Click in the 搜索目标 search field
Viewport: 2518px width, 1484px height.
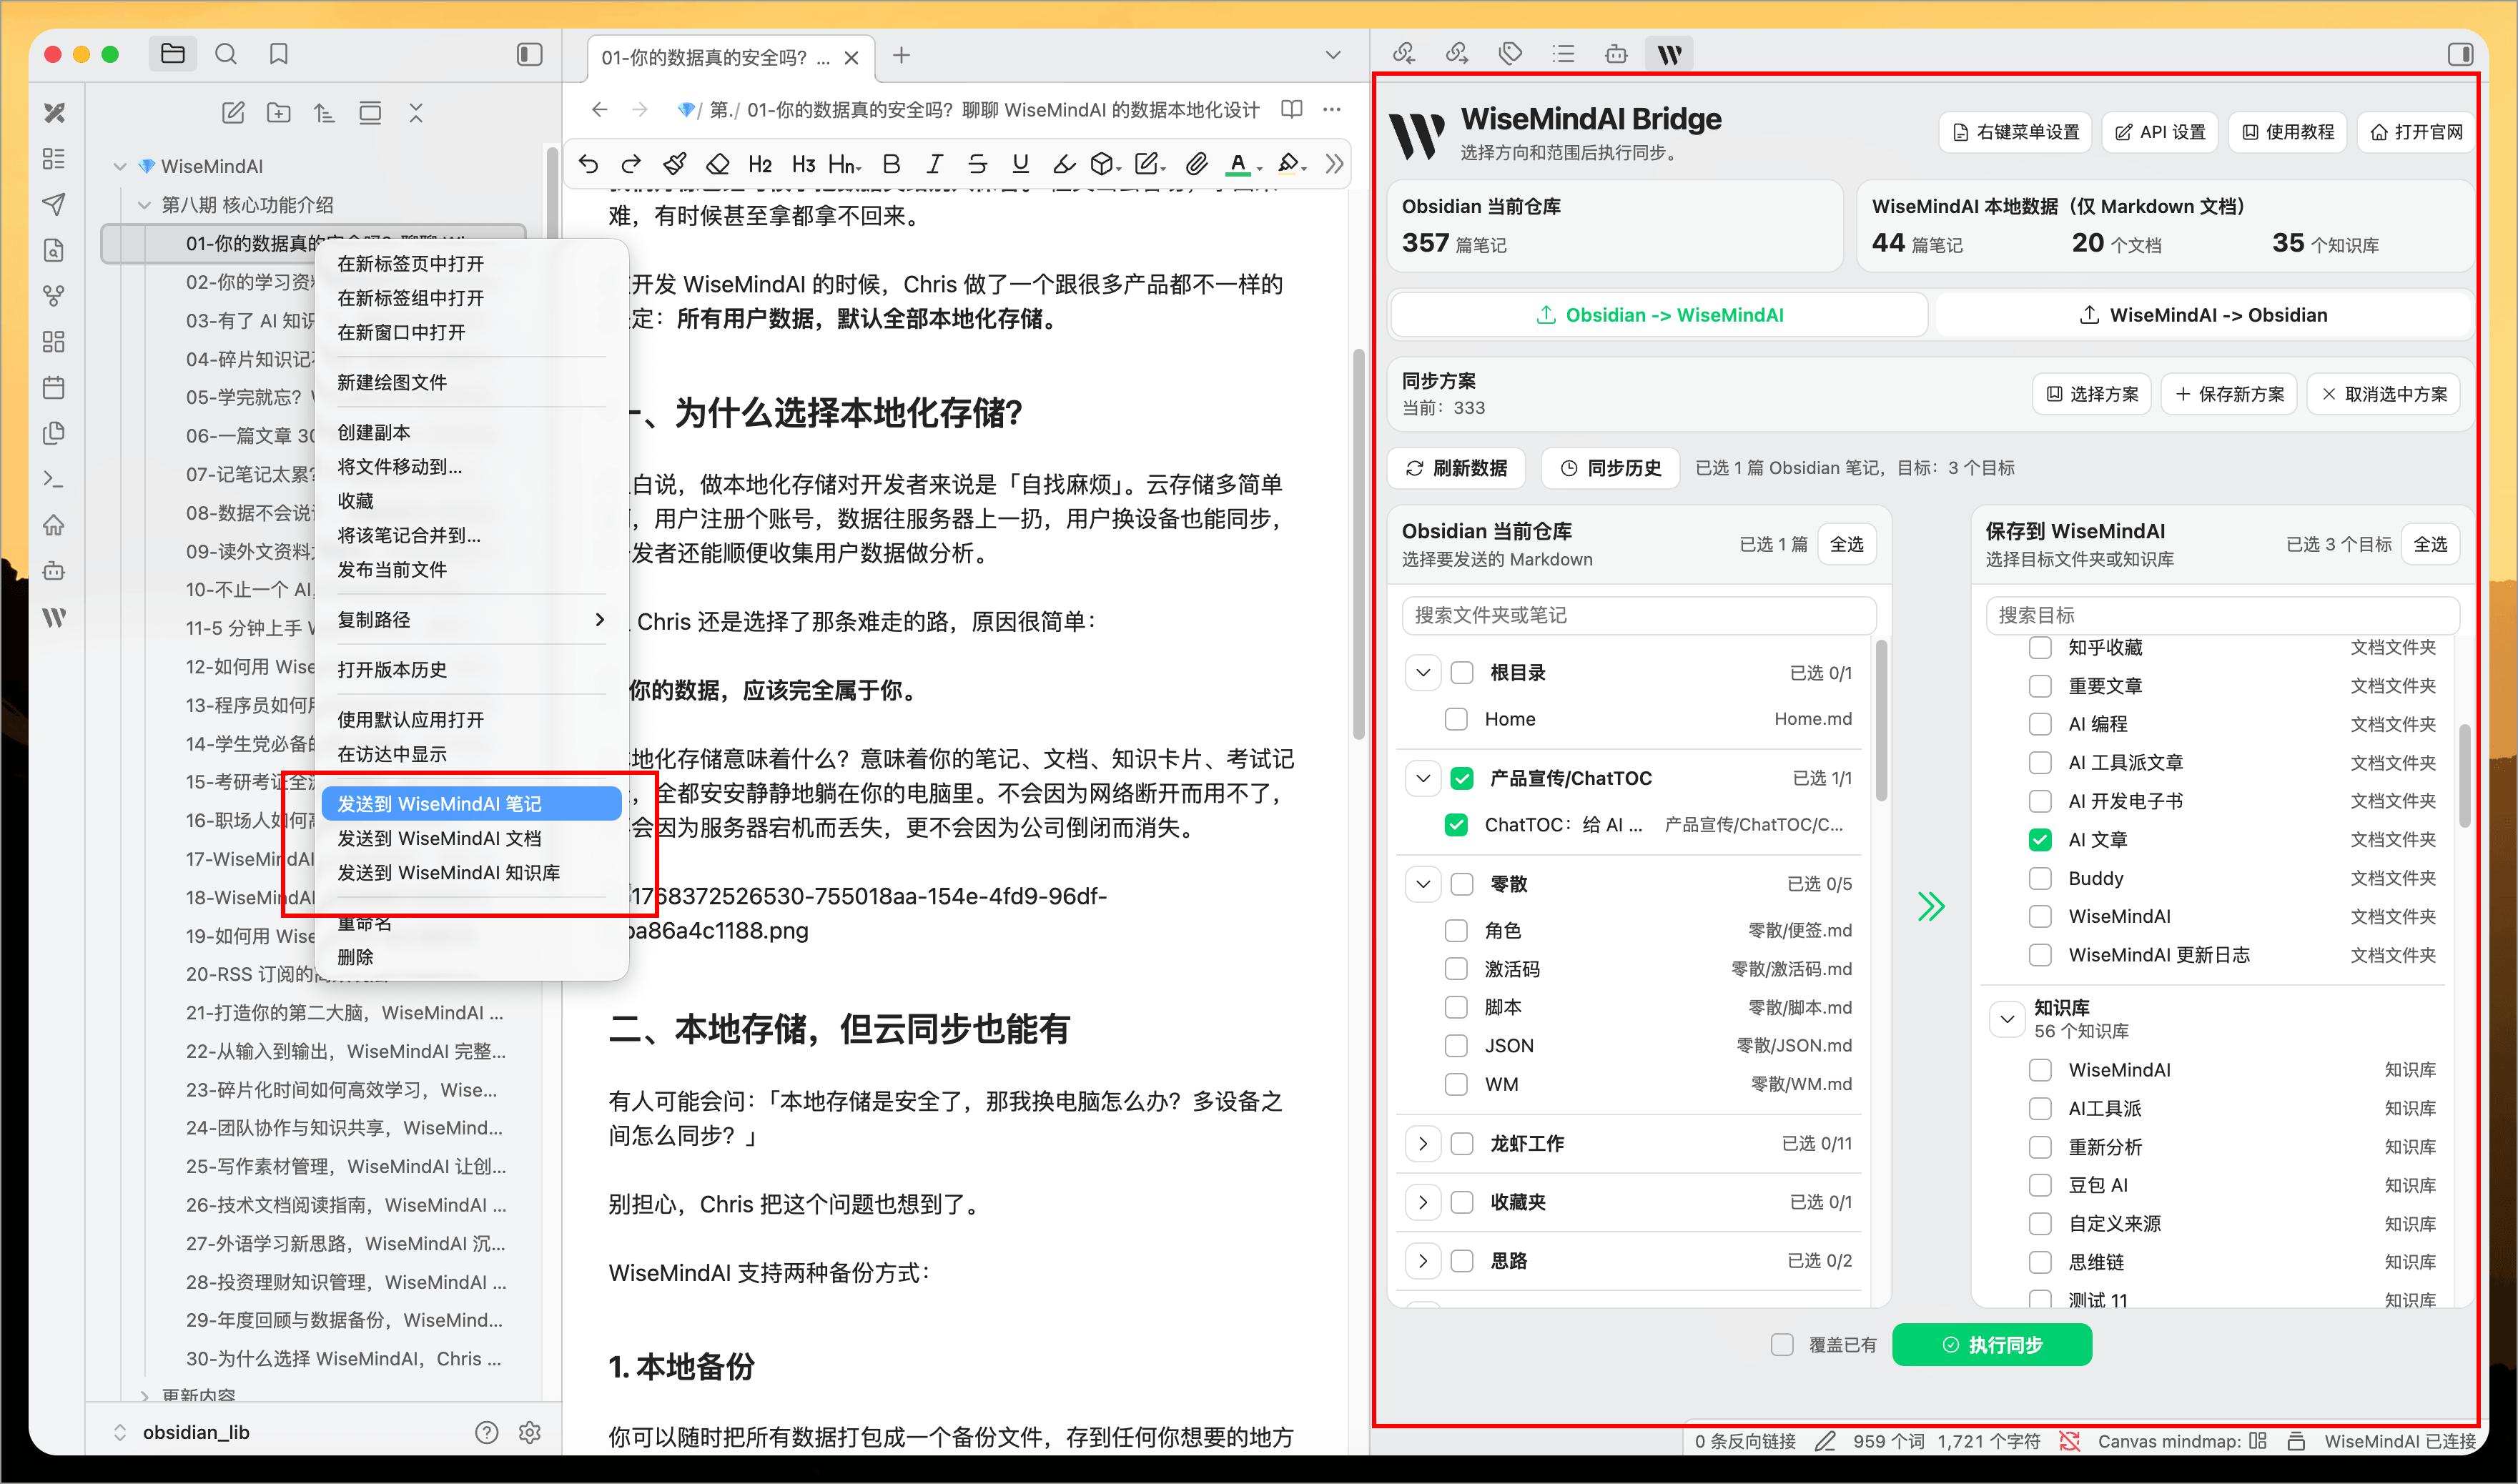tap(2221, 616)
